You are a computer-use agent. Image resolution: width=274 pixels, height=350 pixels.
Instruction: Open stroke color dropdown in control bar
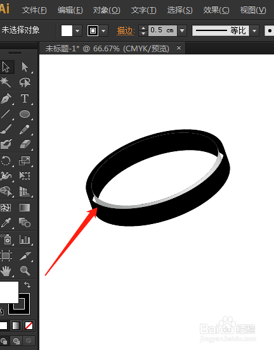point(103,30)
